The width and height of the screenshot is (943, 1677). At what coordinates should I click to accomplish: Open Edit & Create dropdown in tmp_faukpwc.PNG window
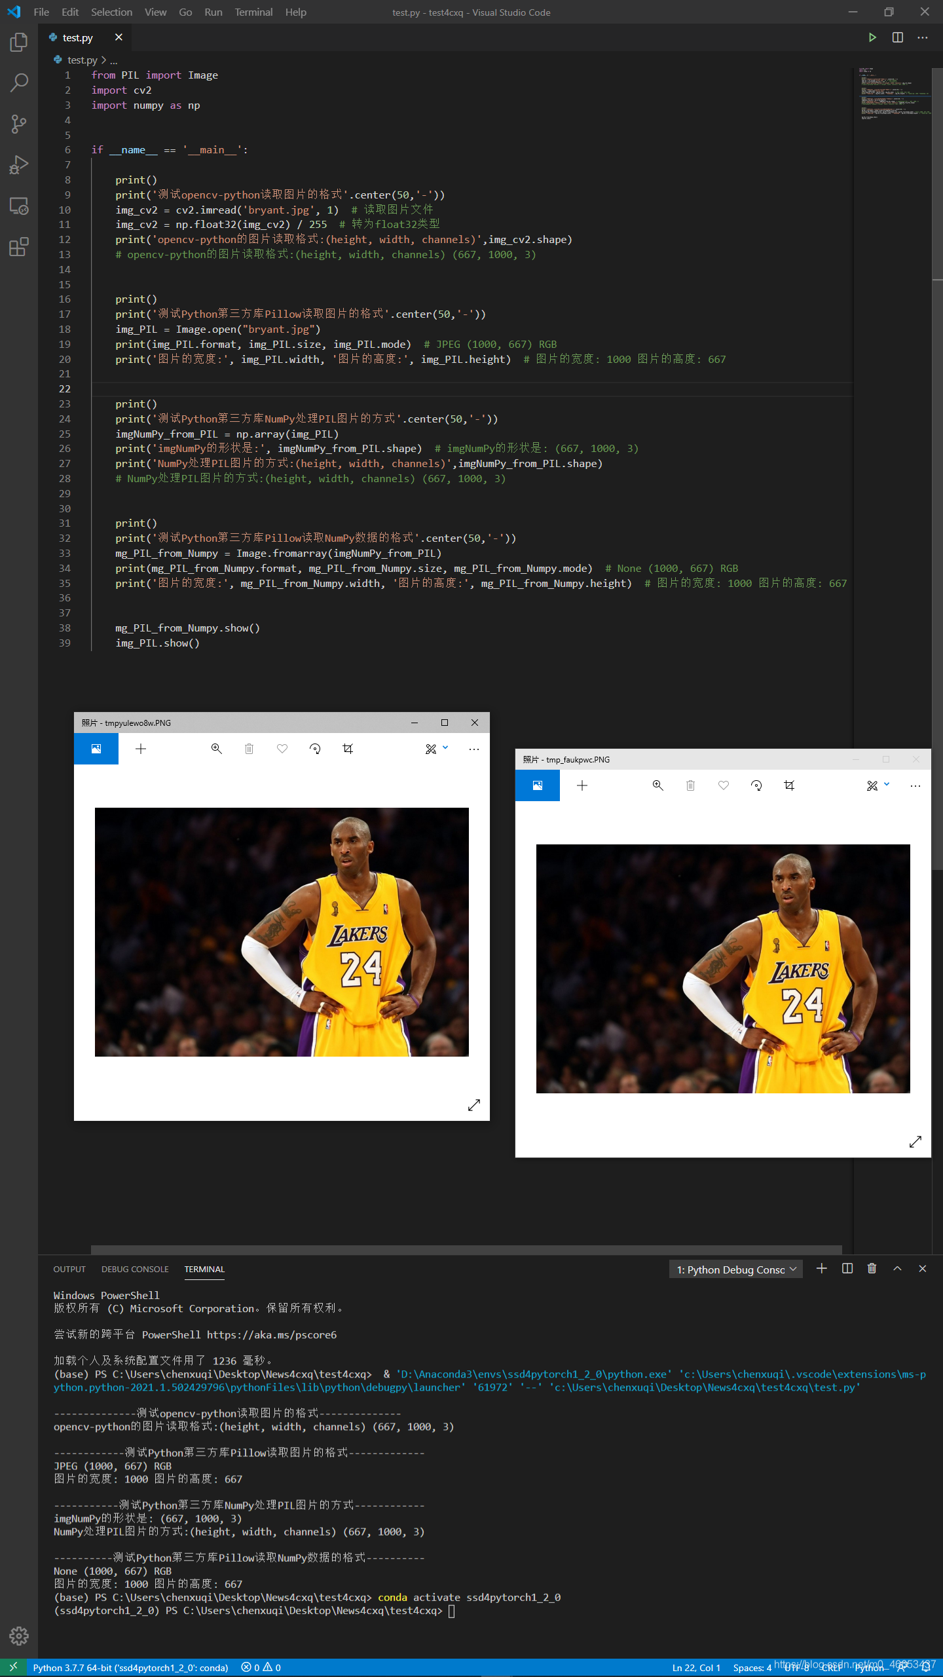pos(878,785)
